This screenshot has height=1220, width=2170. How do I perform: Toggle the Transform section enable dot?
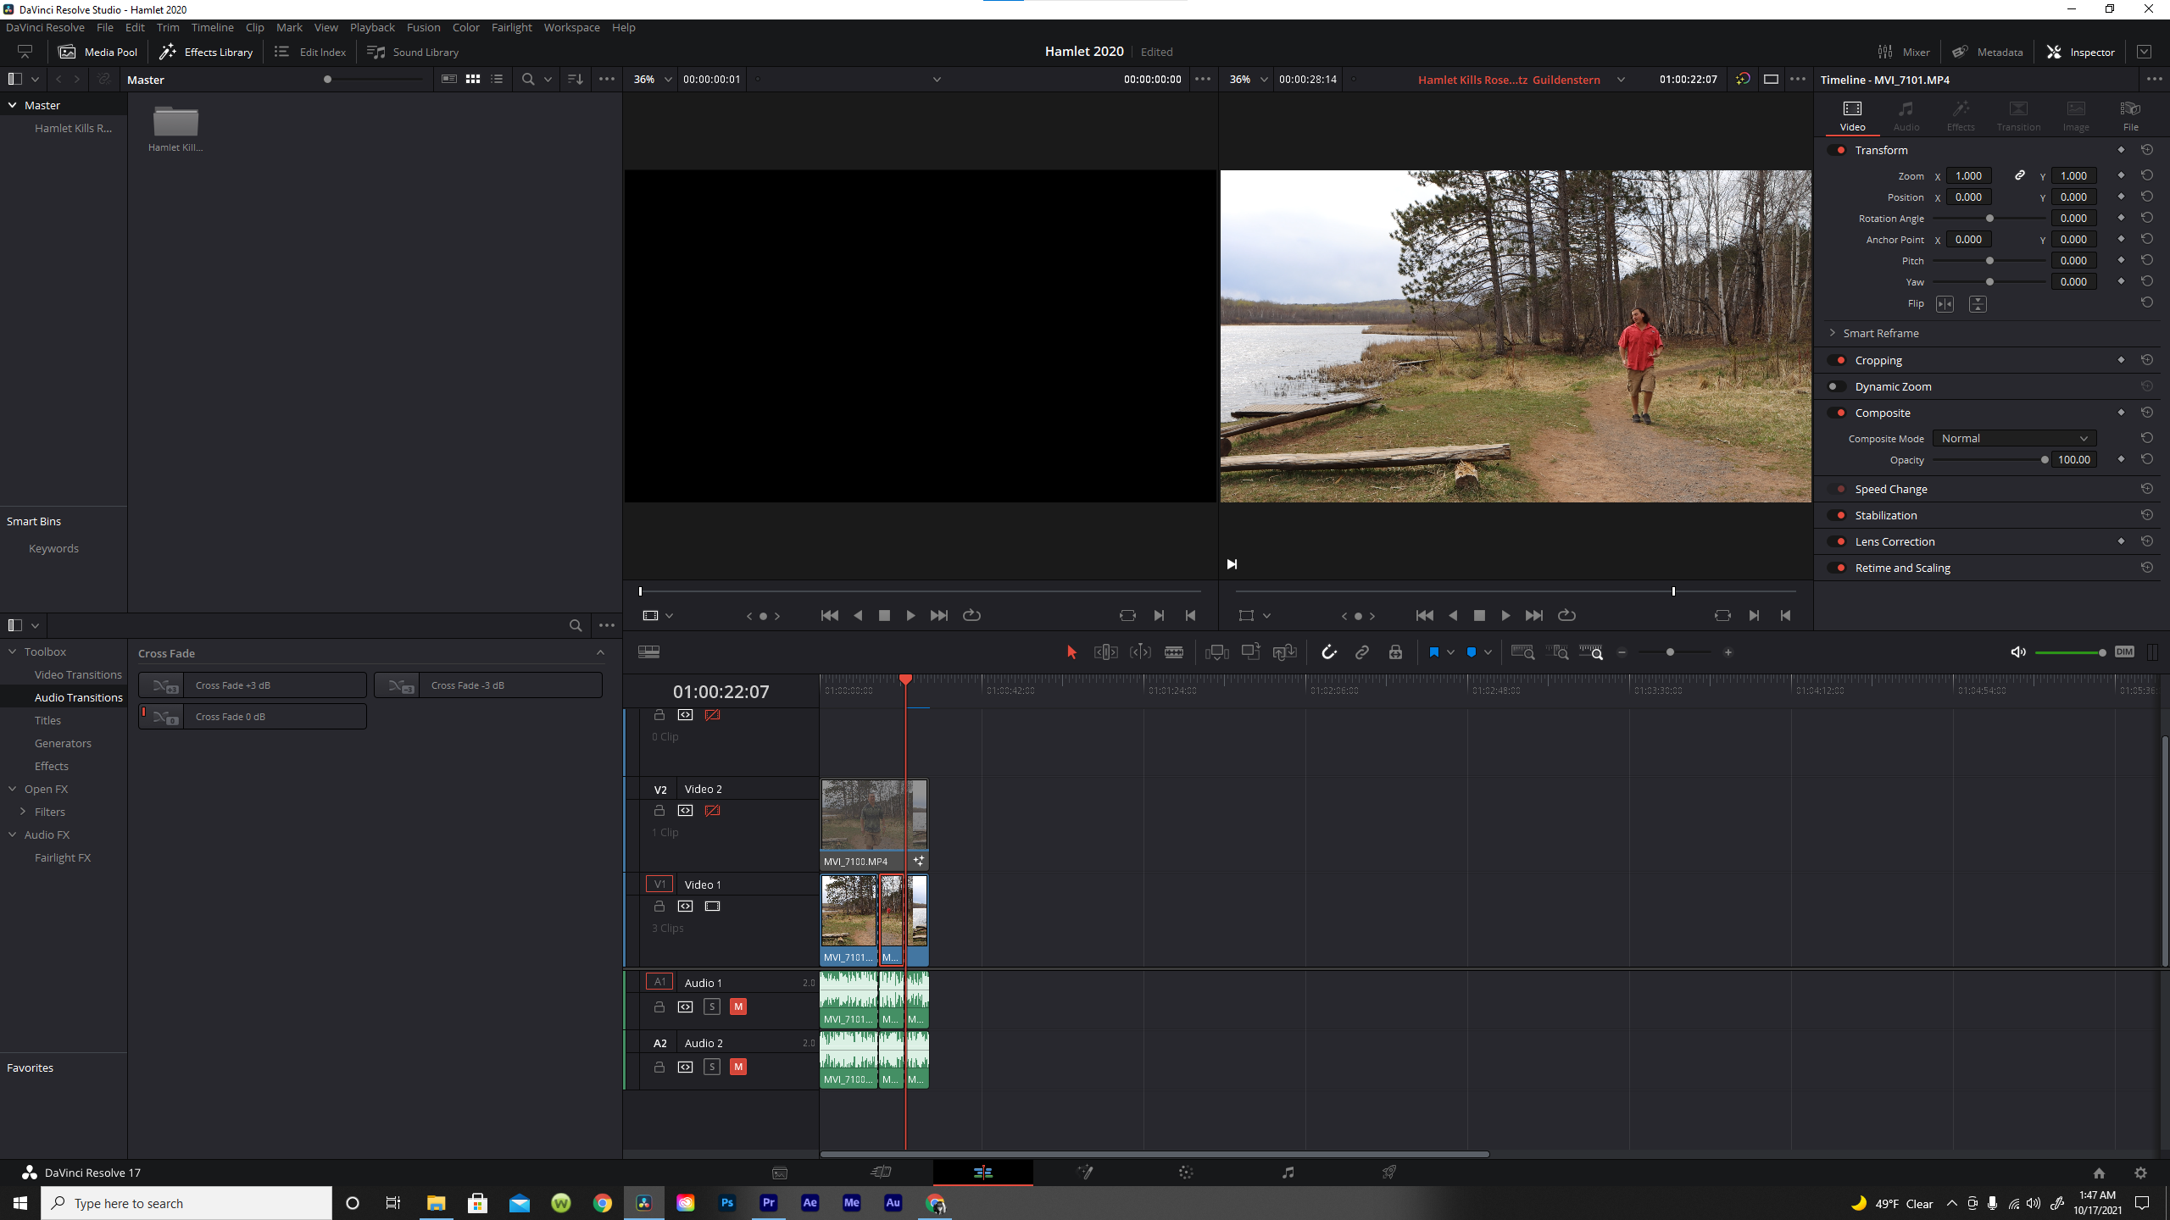[1838, 150]
